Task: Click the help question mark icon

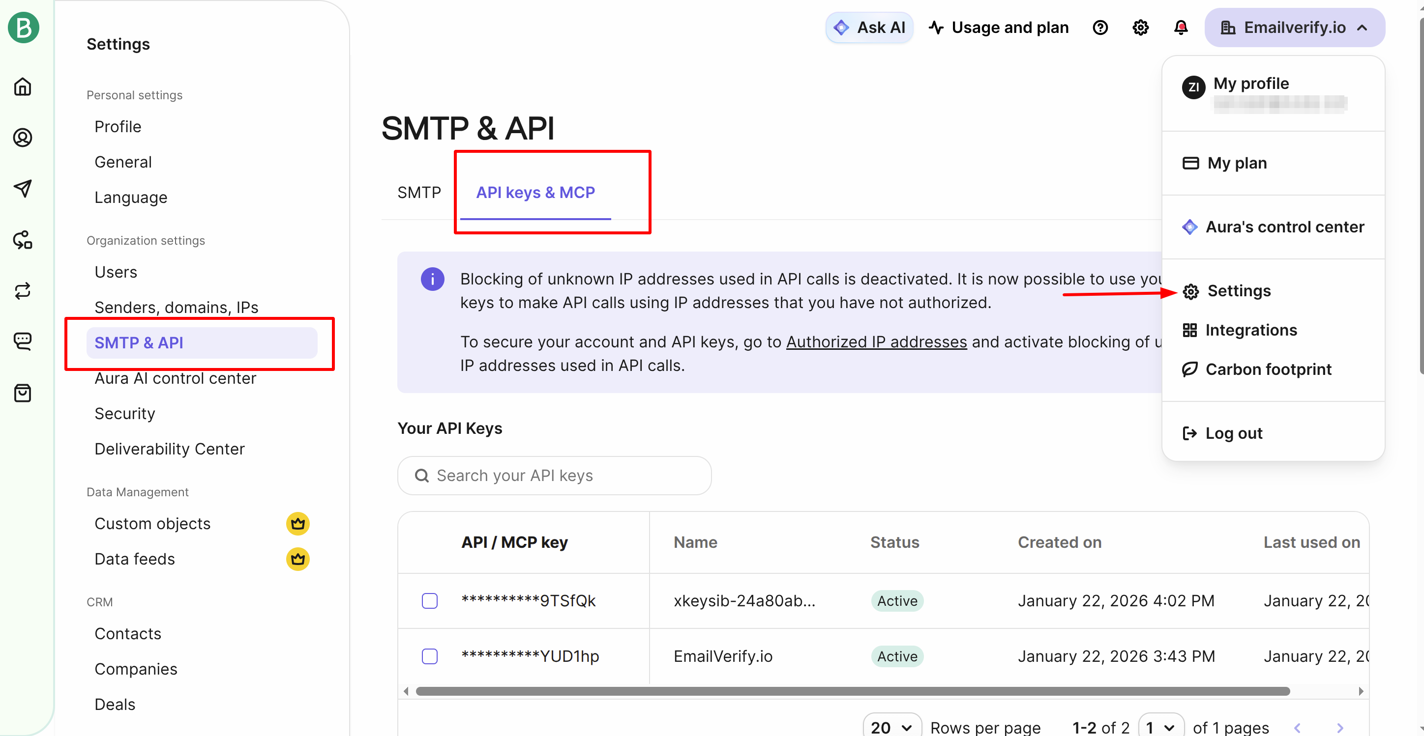Action: coord(1100,28)
